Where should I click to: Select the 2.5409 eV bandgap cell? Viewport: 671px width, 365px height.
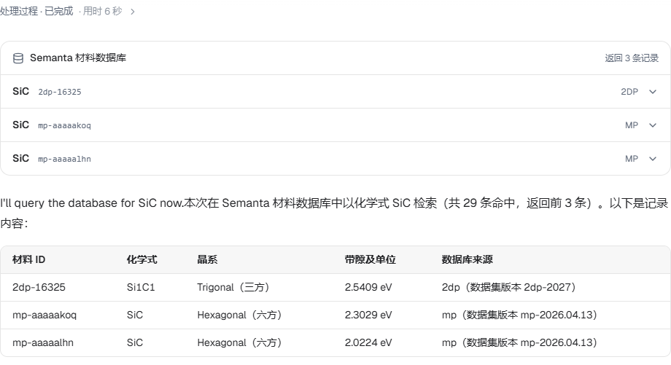point(368,287)
